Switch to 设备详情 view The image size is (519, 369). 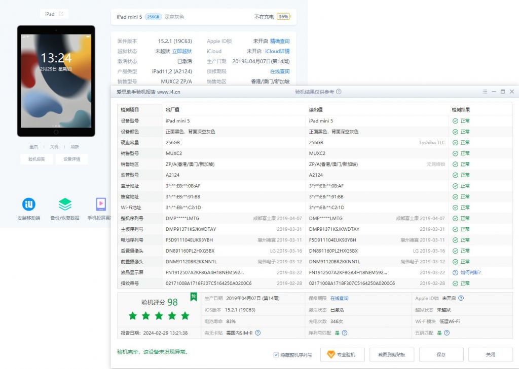71,158
